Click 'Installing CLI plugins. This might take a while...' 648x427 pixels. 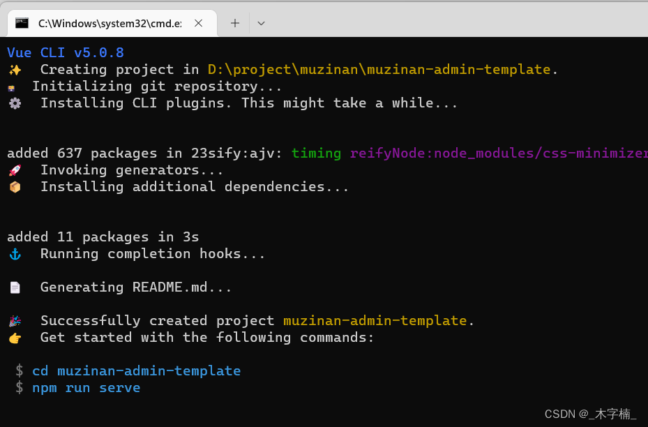click(x=249, y=103)
